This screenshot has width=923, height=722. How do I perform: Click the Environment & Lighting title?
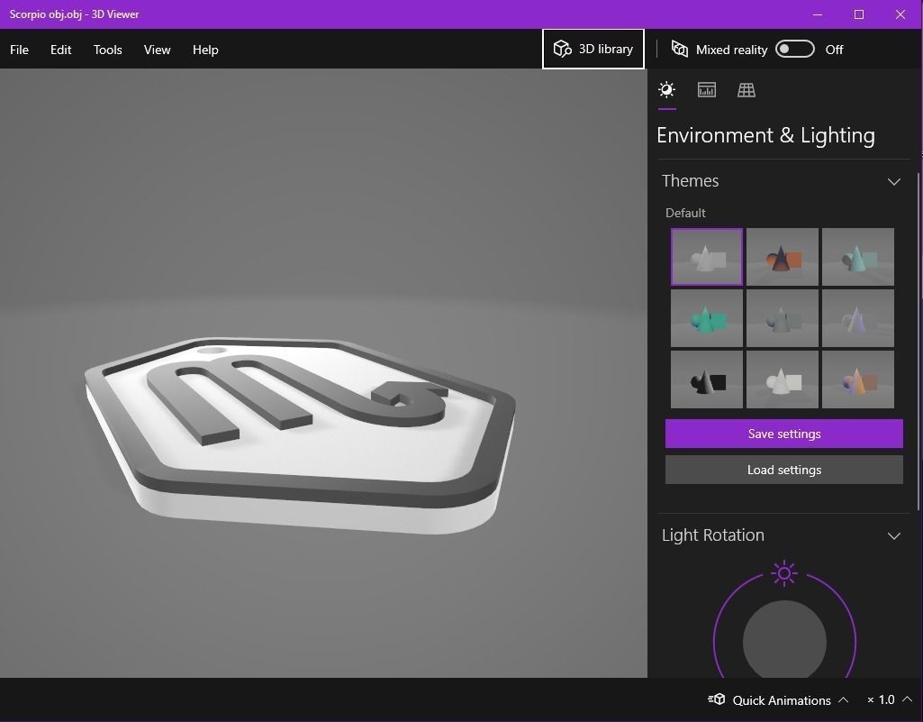click(765, 135)
